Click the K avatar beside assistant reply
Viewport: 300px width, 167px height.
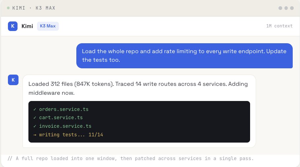[13, 80]
